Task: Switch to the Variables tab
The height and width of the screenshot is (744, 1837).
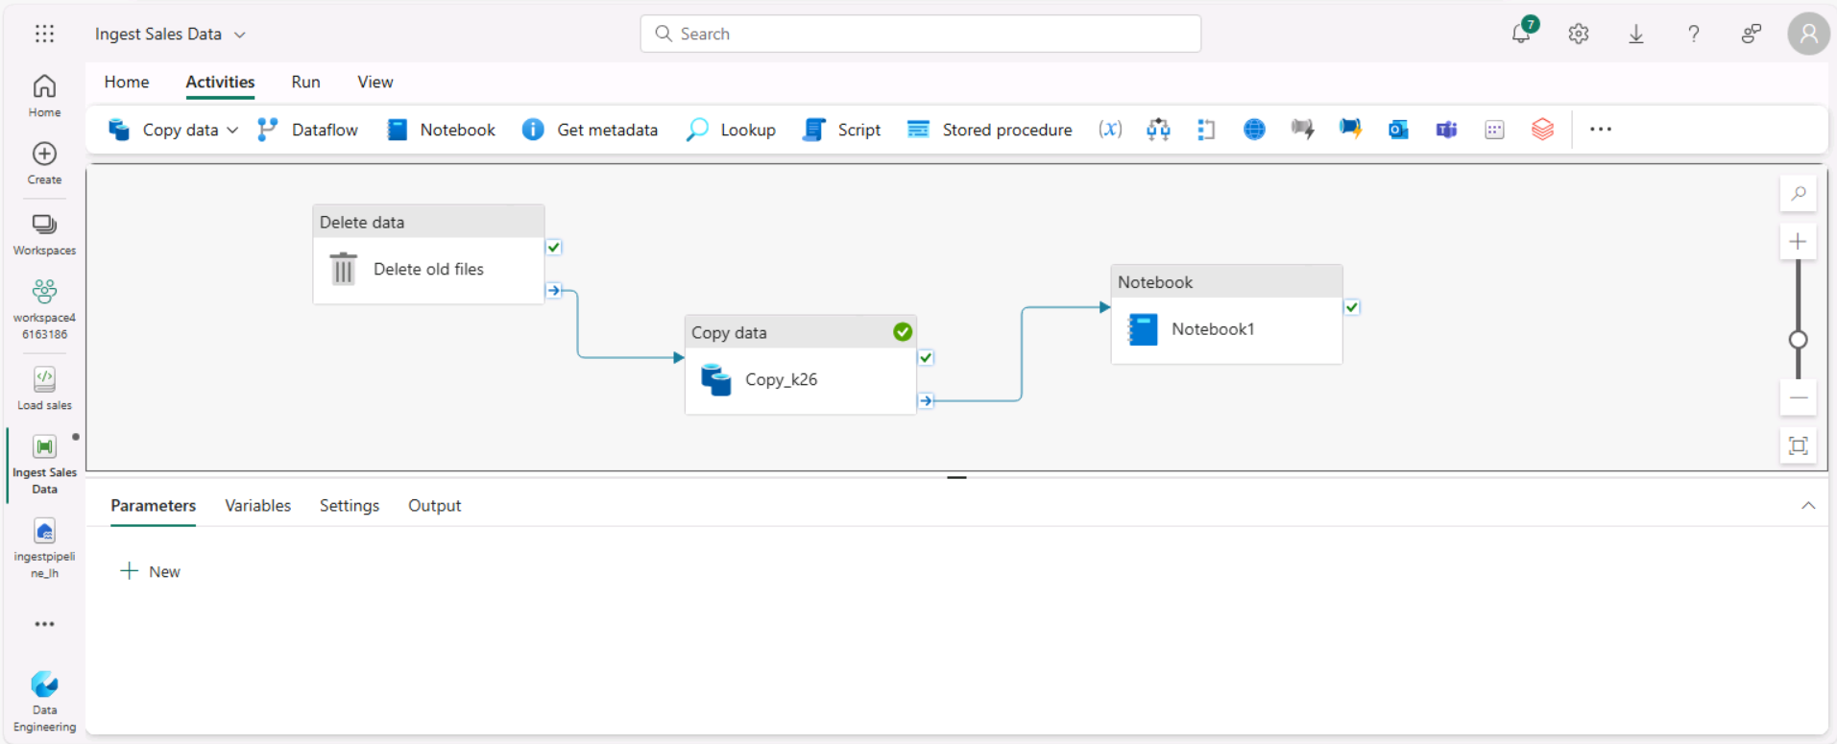Action: click(257, 506)
